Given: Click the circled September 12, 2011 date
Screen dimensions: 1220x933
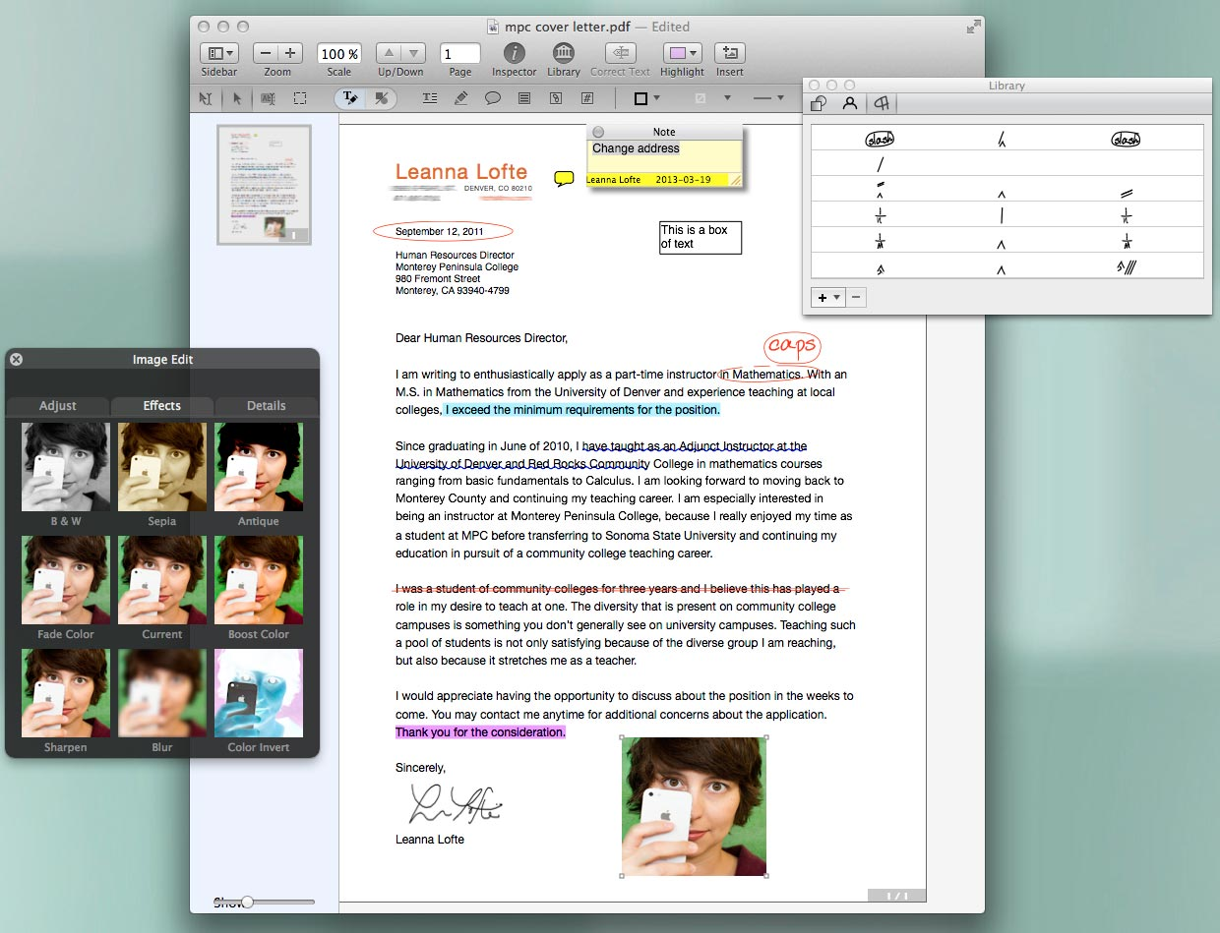Looking at the screenshot, I should 443,232.
